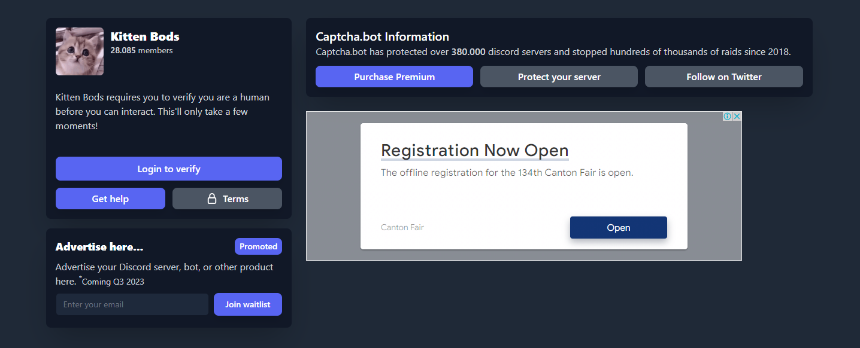Click the Advertise here heading

point(99,247)
